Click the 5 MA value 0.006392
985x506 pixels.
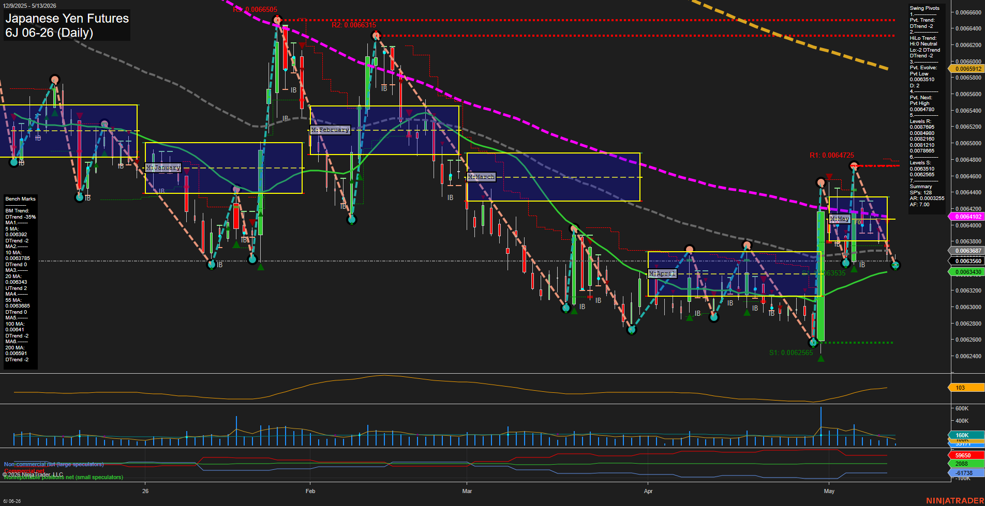tap(16, 235)
